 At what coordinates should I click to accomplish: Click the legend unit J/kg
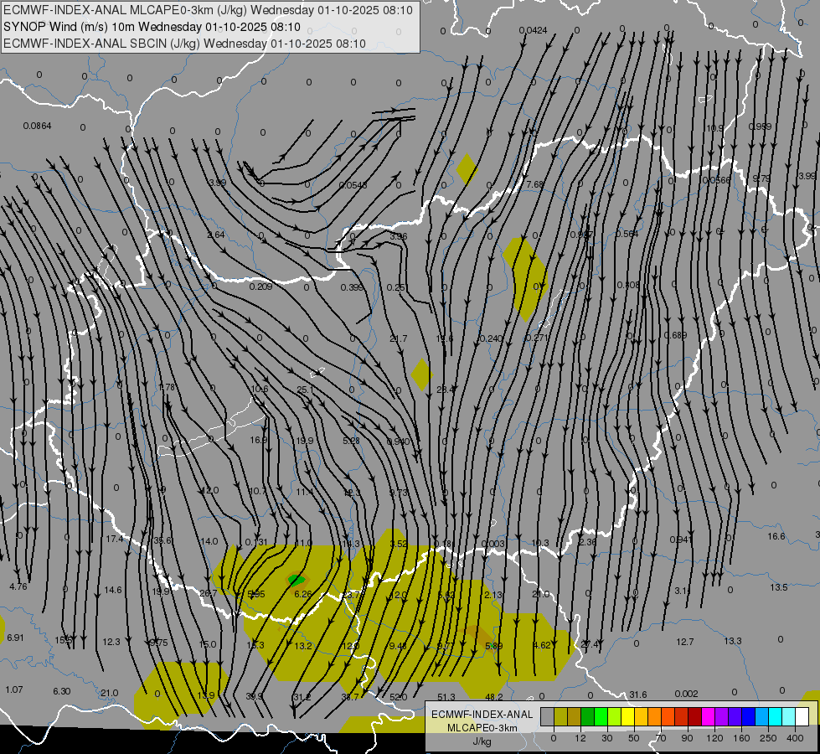tap(482, 741)
